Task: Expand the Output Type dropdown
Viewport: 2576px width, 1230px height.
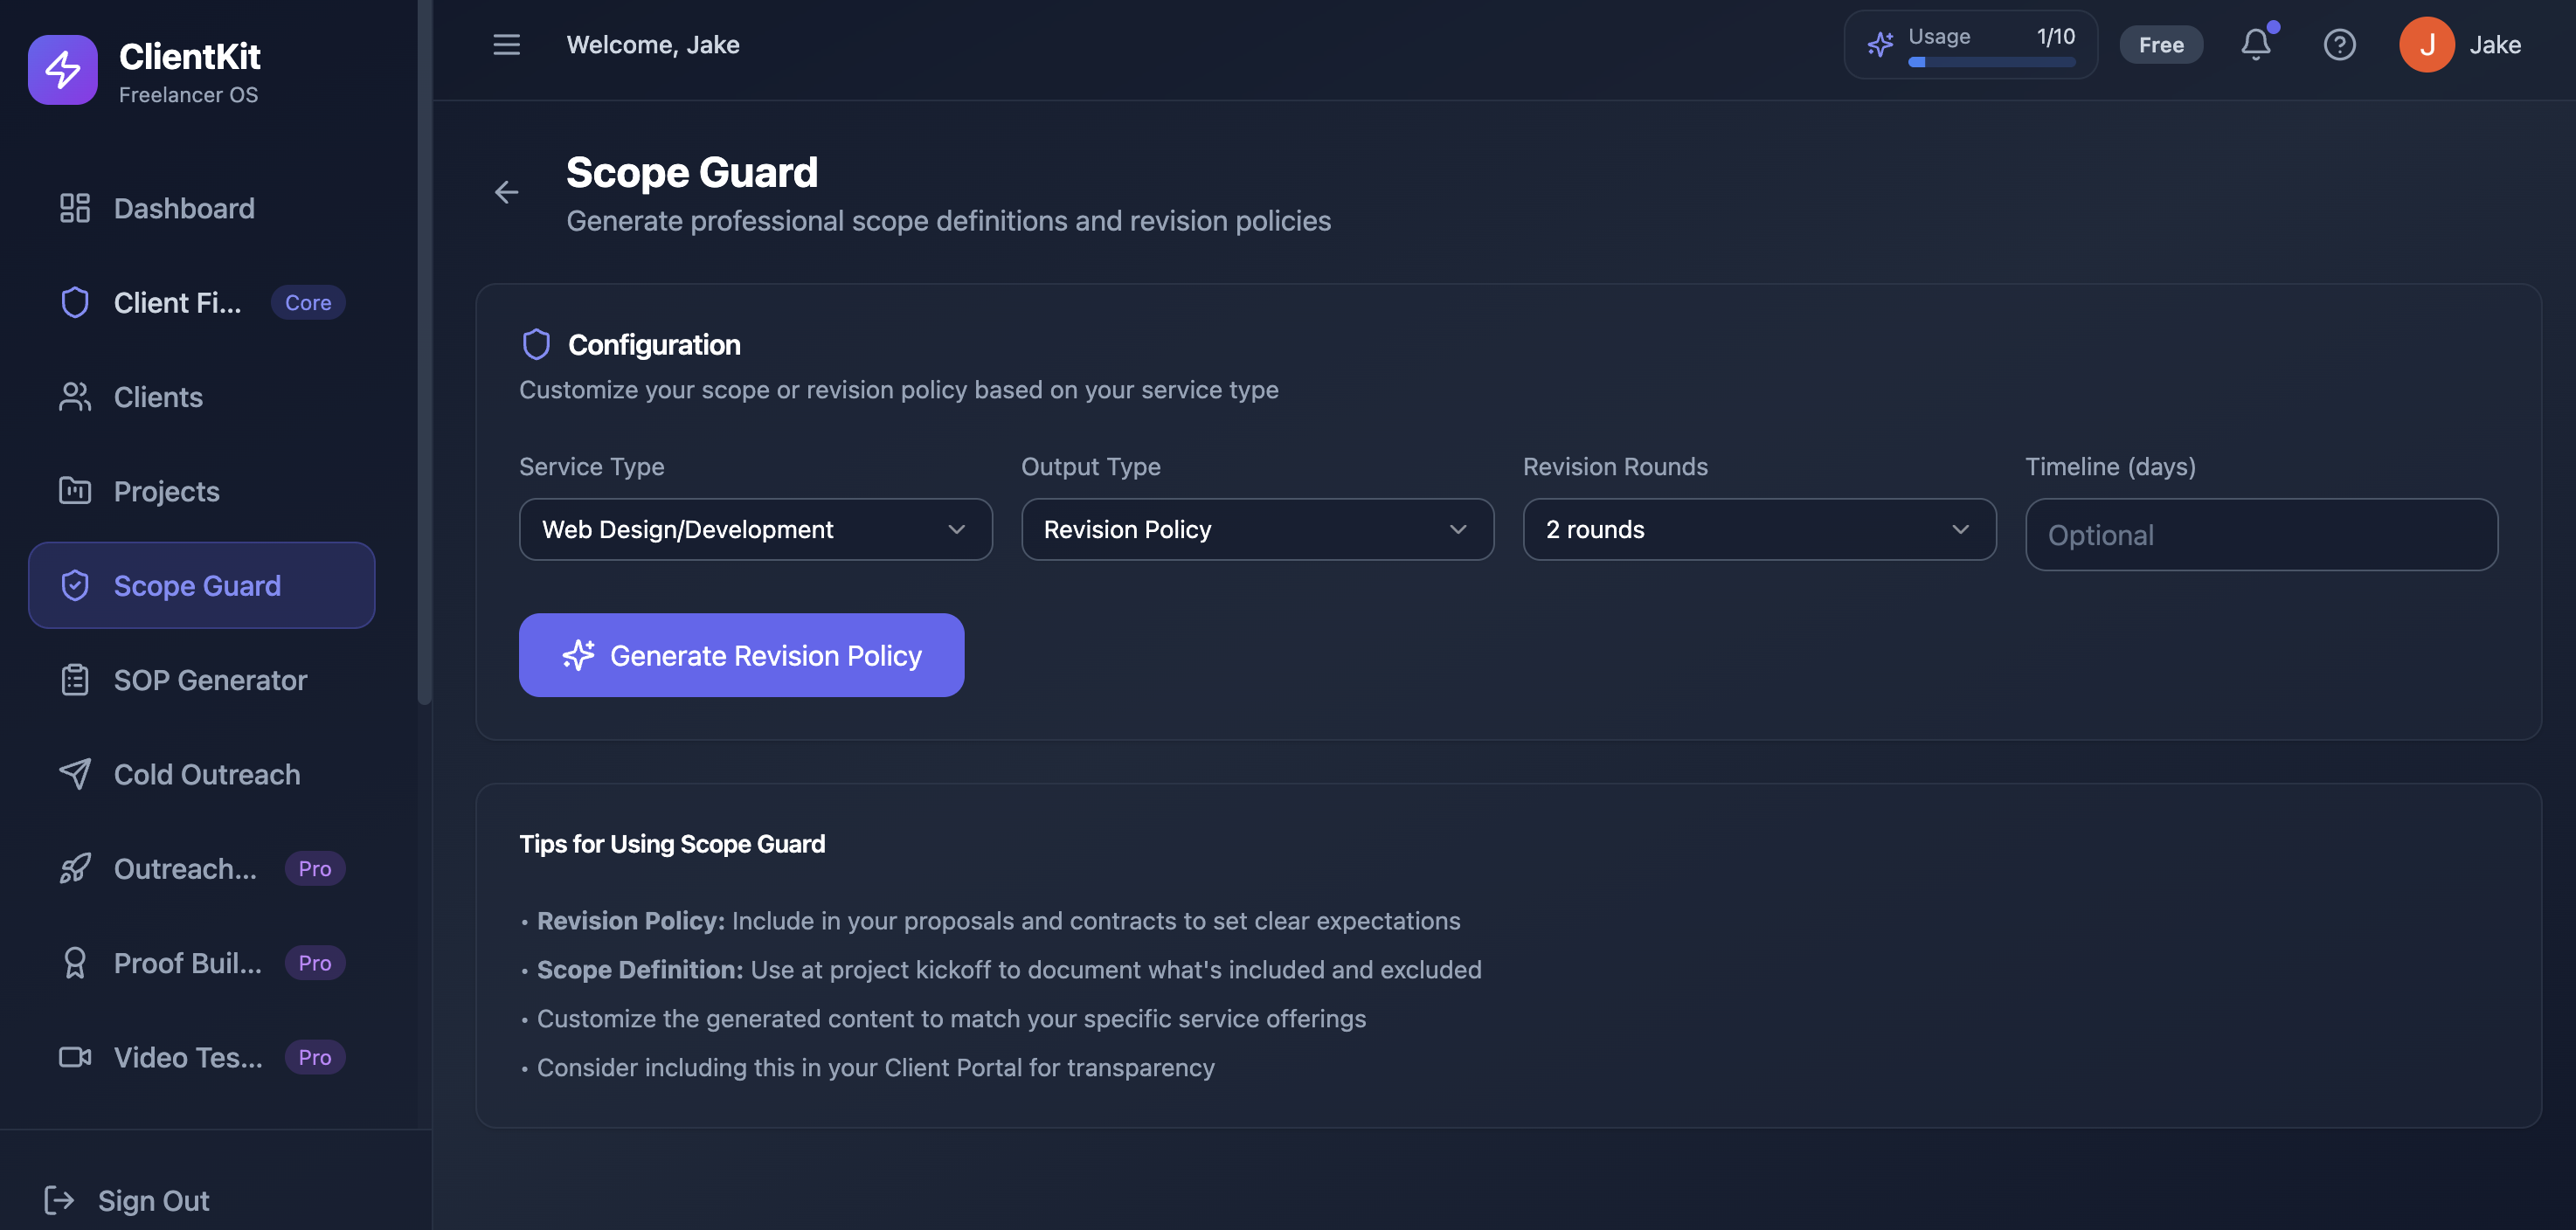Action: 1257,529
